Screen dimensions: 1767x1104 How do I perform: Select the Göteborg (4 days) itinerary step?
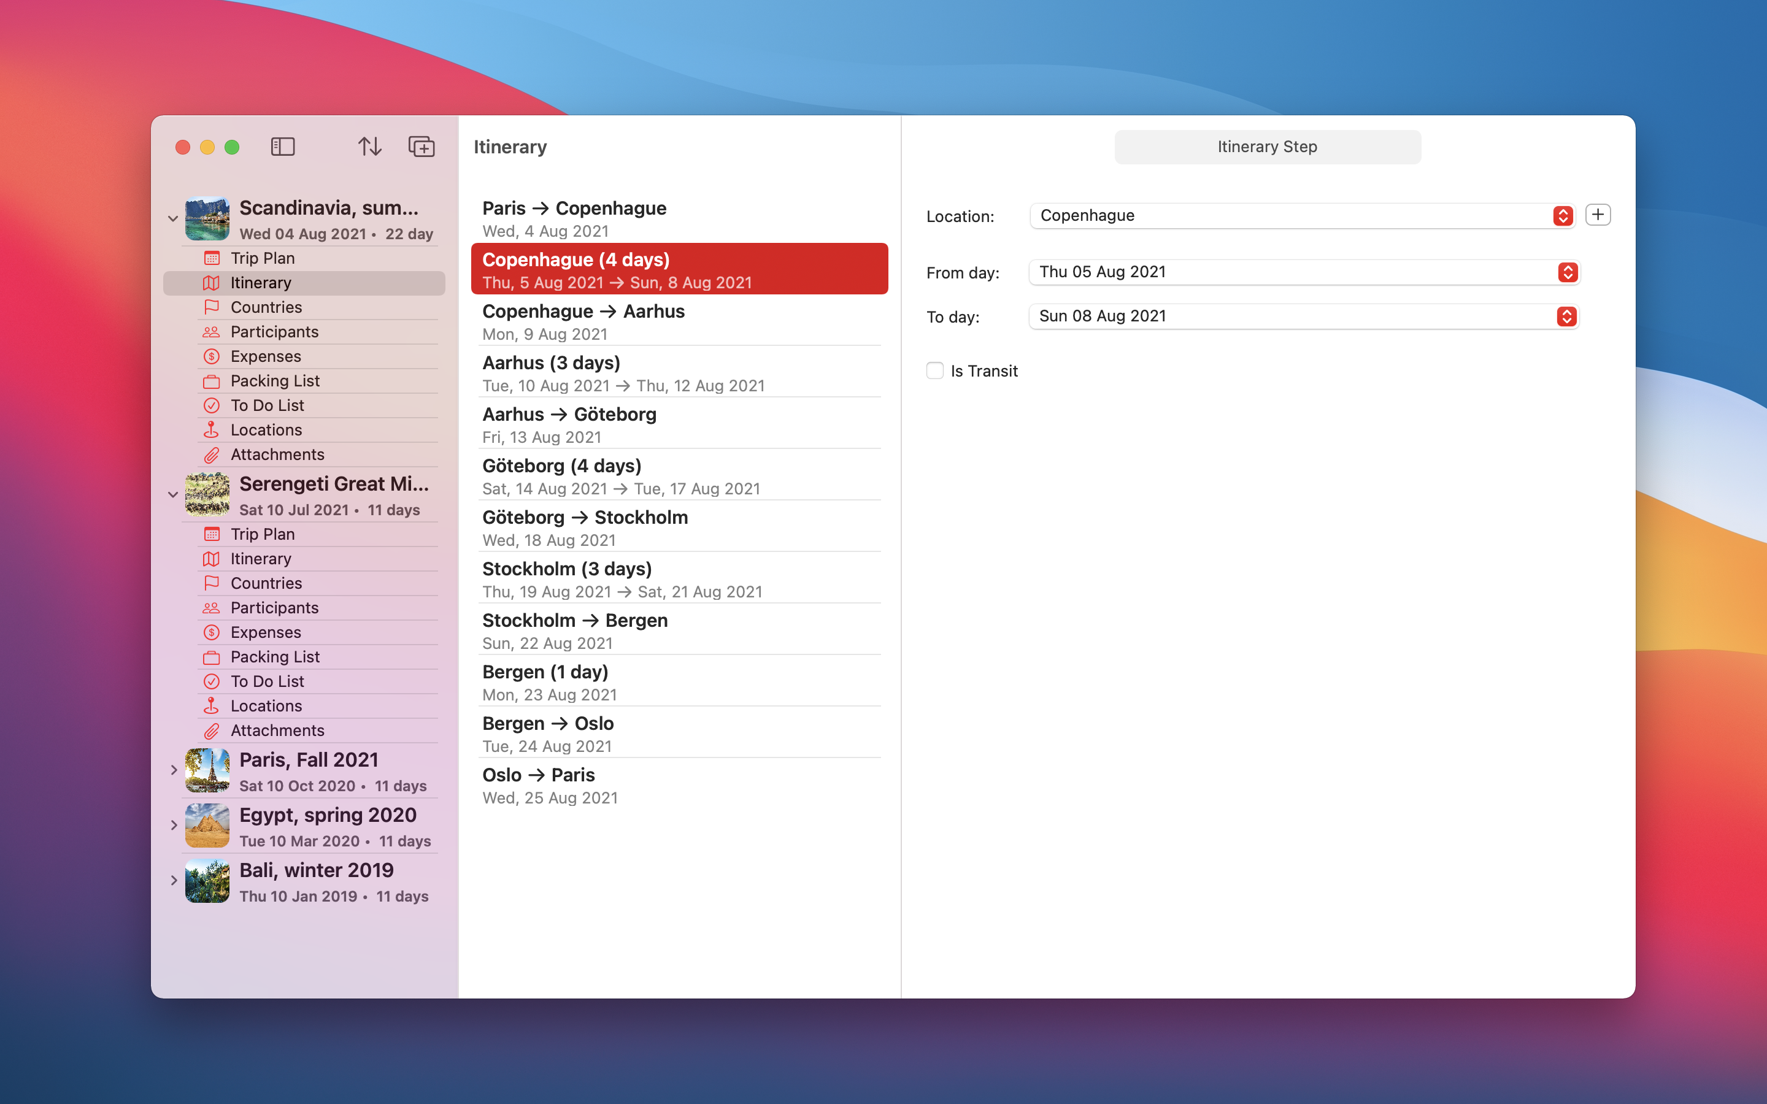[679, 475]
